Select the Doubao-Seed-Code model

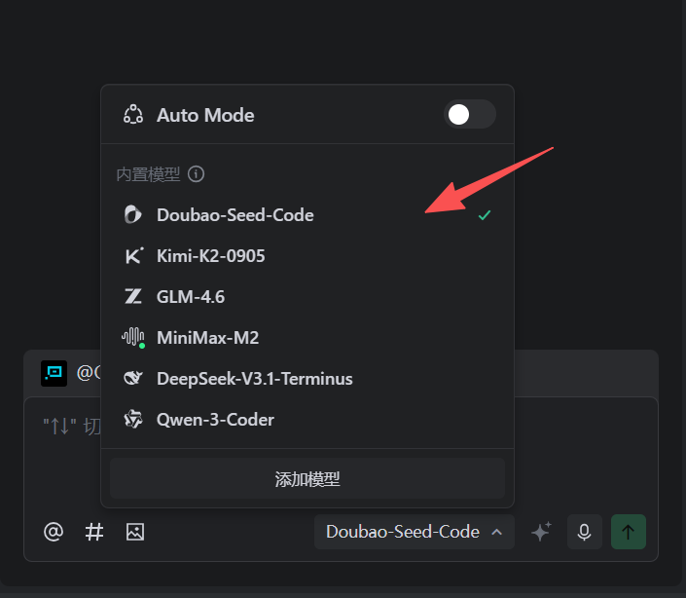pyautogui.click(x=235, y=215)
